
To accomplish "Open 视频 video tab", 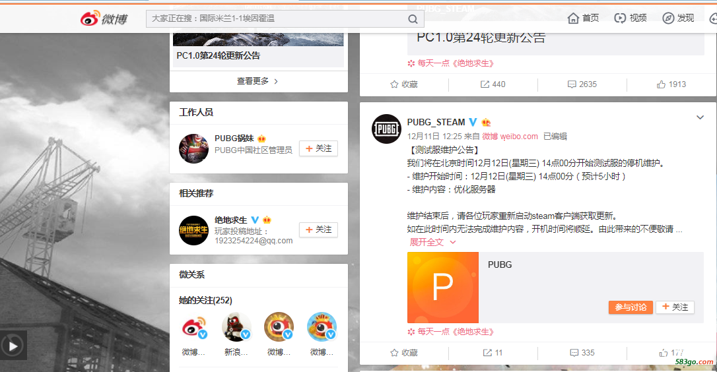I will tap(630, 18).
